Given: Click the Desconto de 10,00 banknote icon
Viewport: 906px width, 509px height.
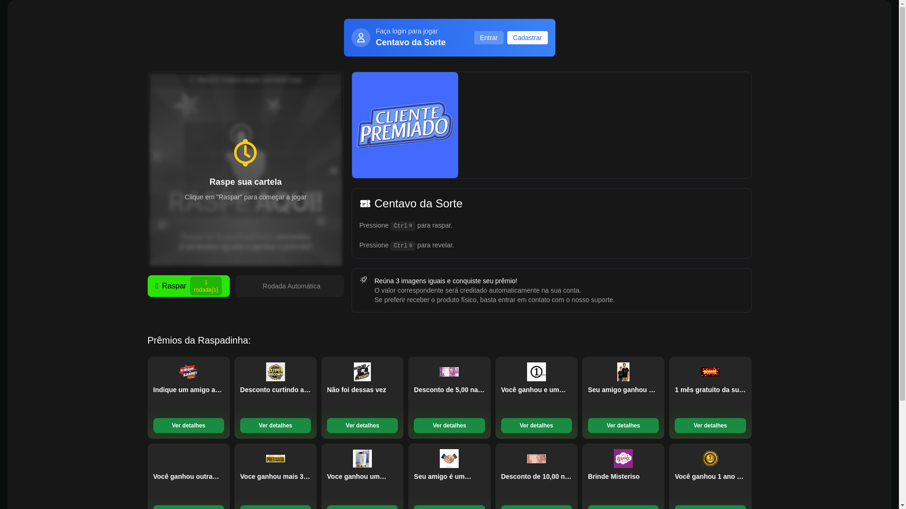Looking at the screenshot, I should click(537, 459).
